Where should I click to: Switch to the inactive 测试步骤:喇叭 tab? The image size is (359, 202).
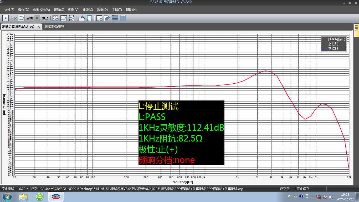(54, 27)
